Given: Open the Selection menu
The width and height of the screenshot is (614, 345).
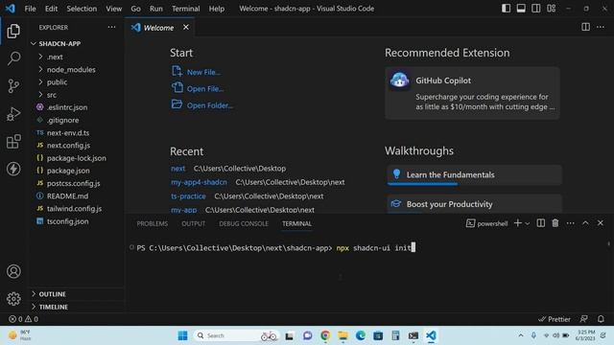Looking at the screenshot, I should tap(82, 9).
